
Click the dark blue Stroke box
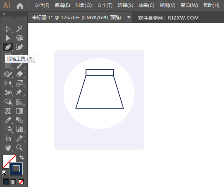click(x=16, y=169)
